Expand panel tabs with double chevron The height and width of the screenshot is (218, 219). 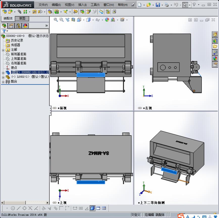[46, 26]
